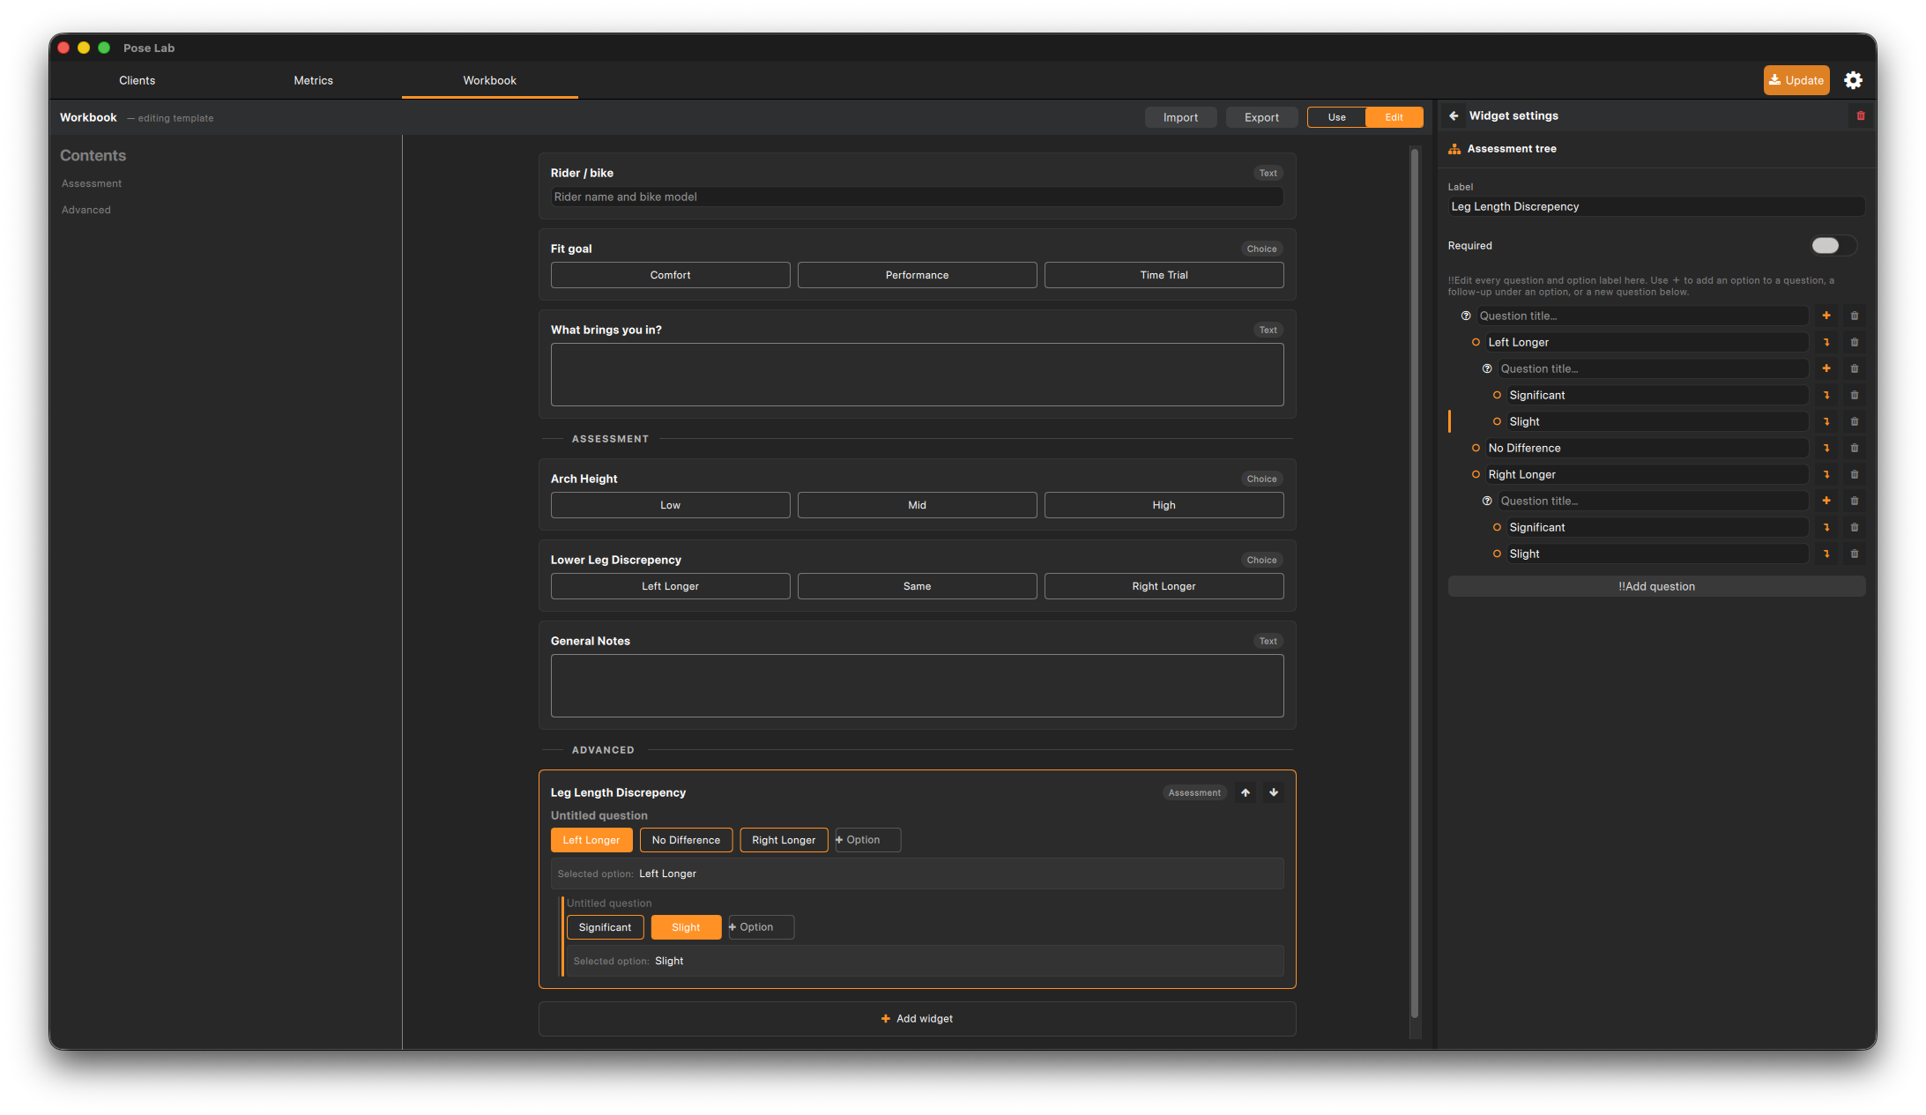Add option to question under Right Longer
This screenshot has width=1926, height=1115.
[x=1826, y=501]
